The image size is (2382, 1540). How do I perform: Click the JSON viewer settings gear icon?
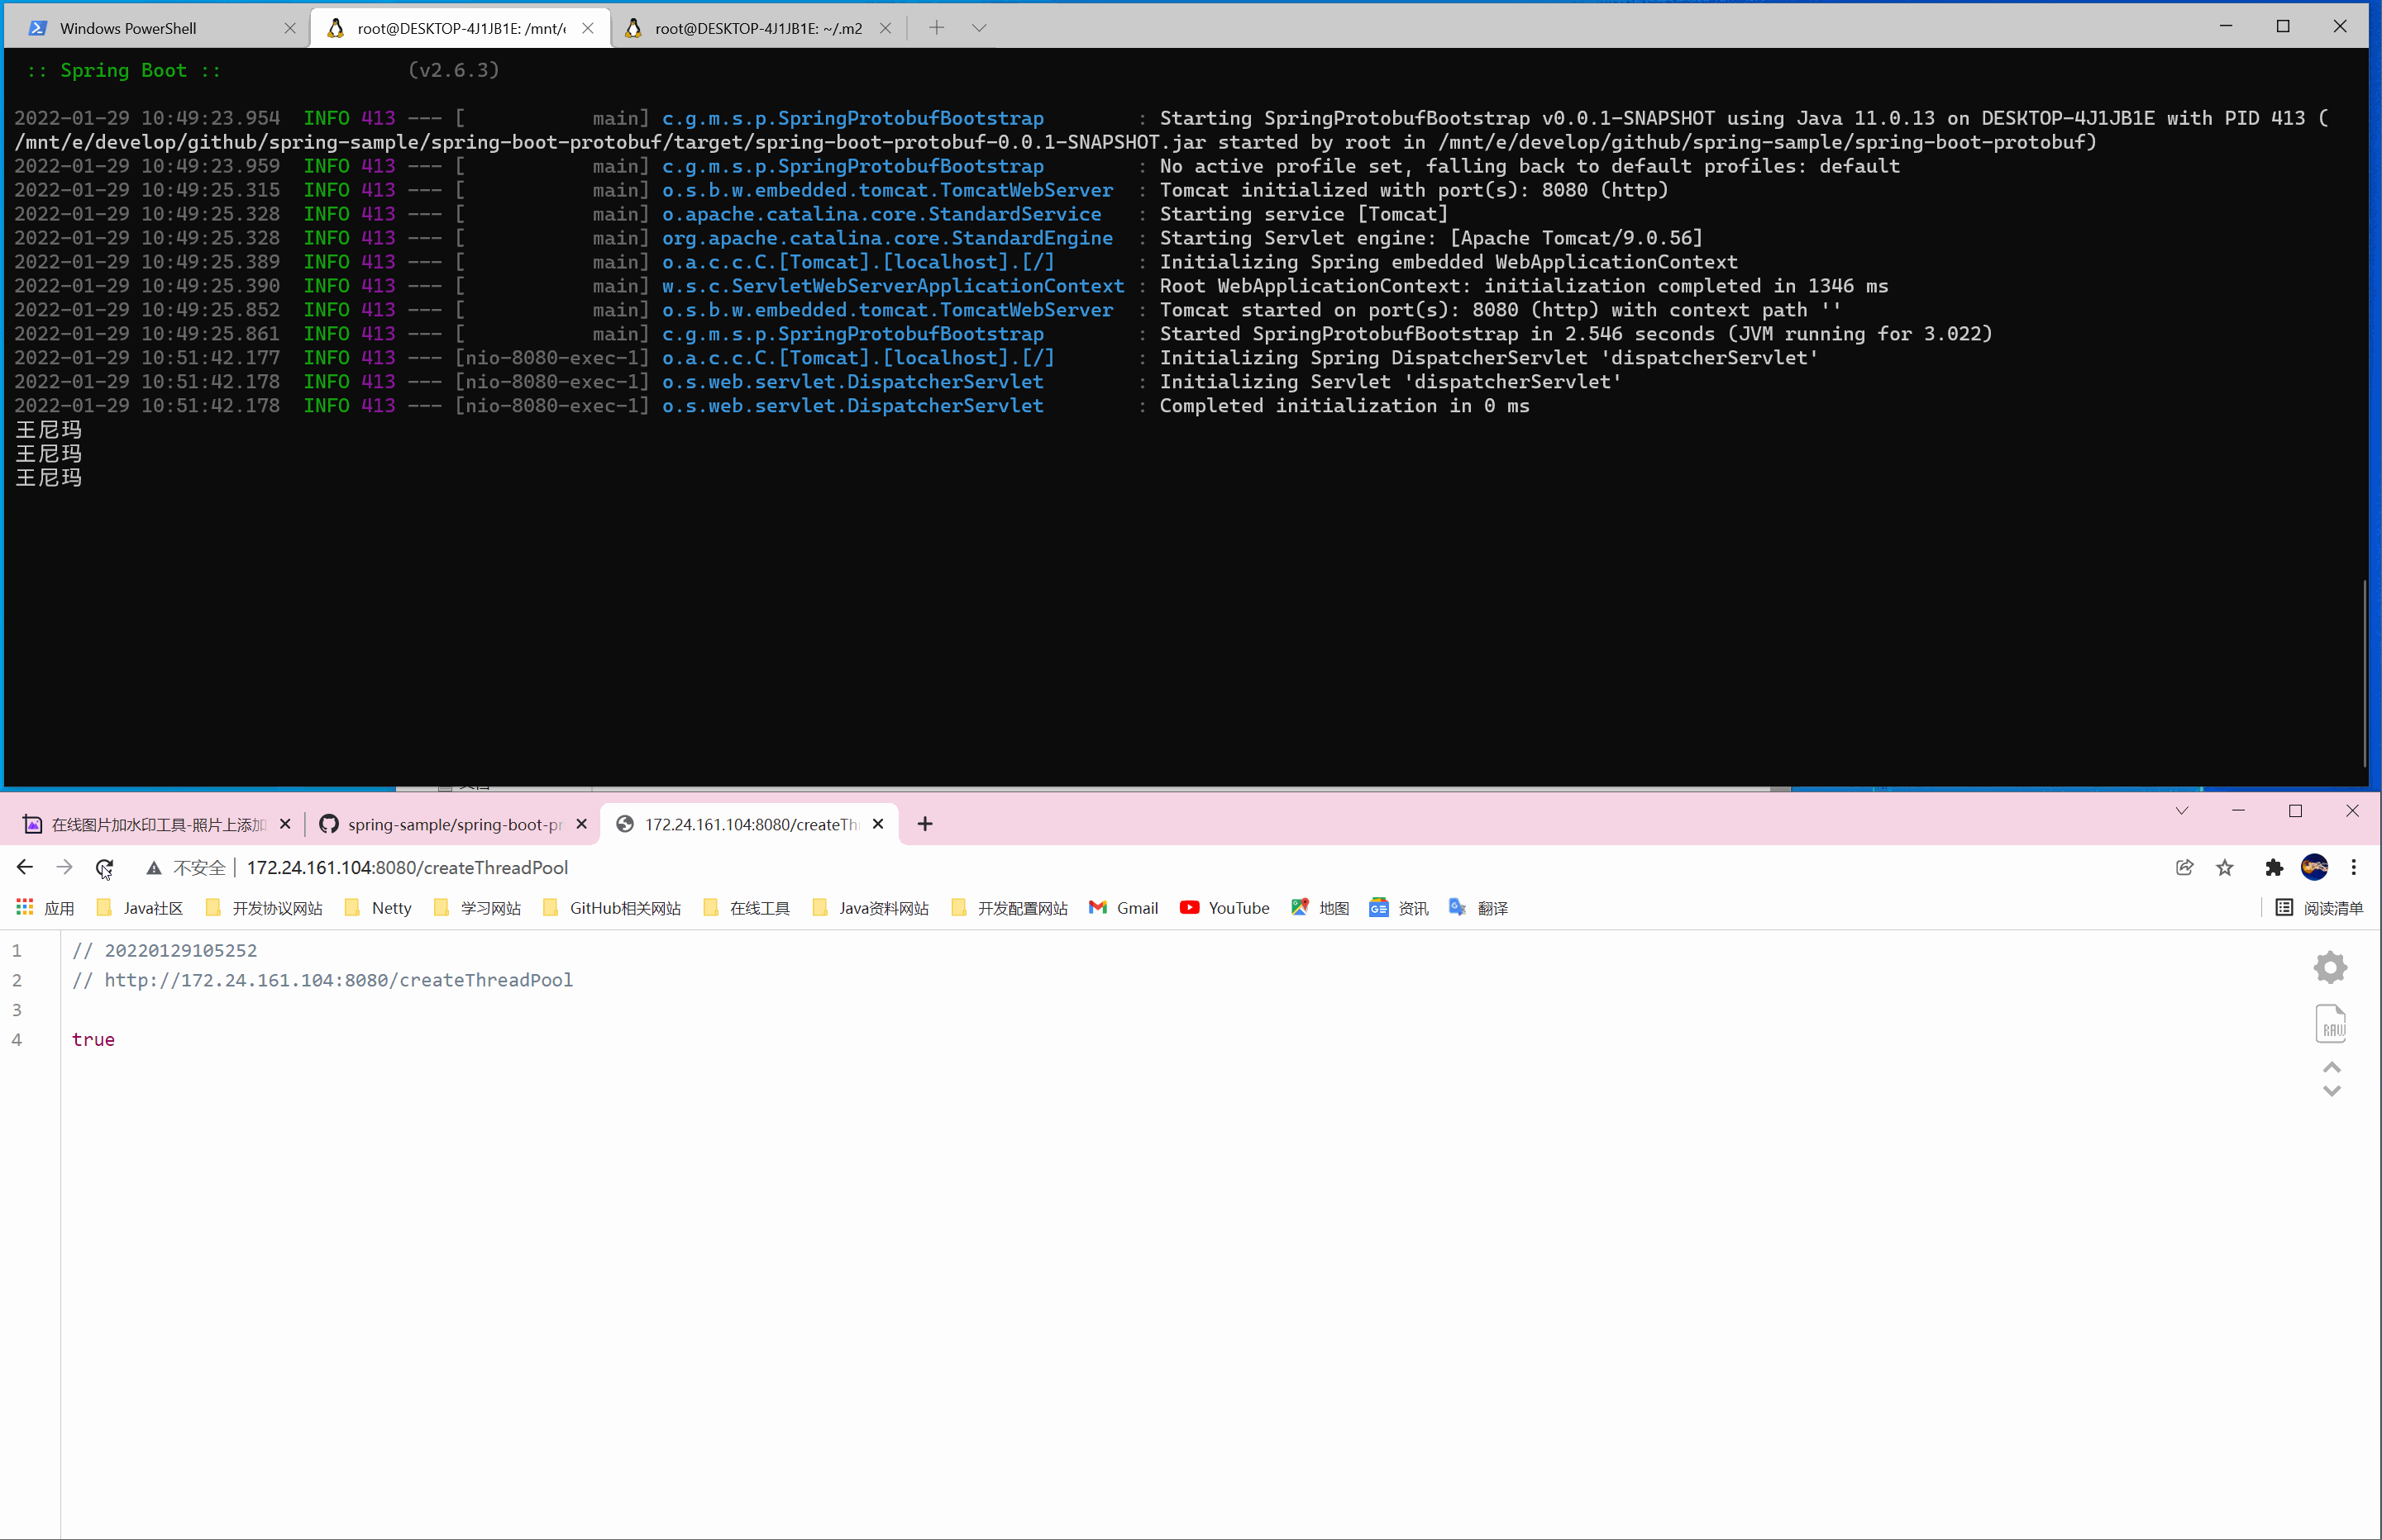coord(2330,967)
